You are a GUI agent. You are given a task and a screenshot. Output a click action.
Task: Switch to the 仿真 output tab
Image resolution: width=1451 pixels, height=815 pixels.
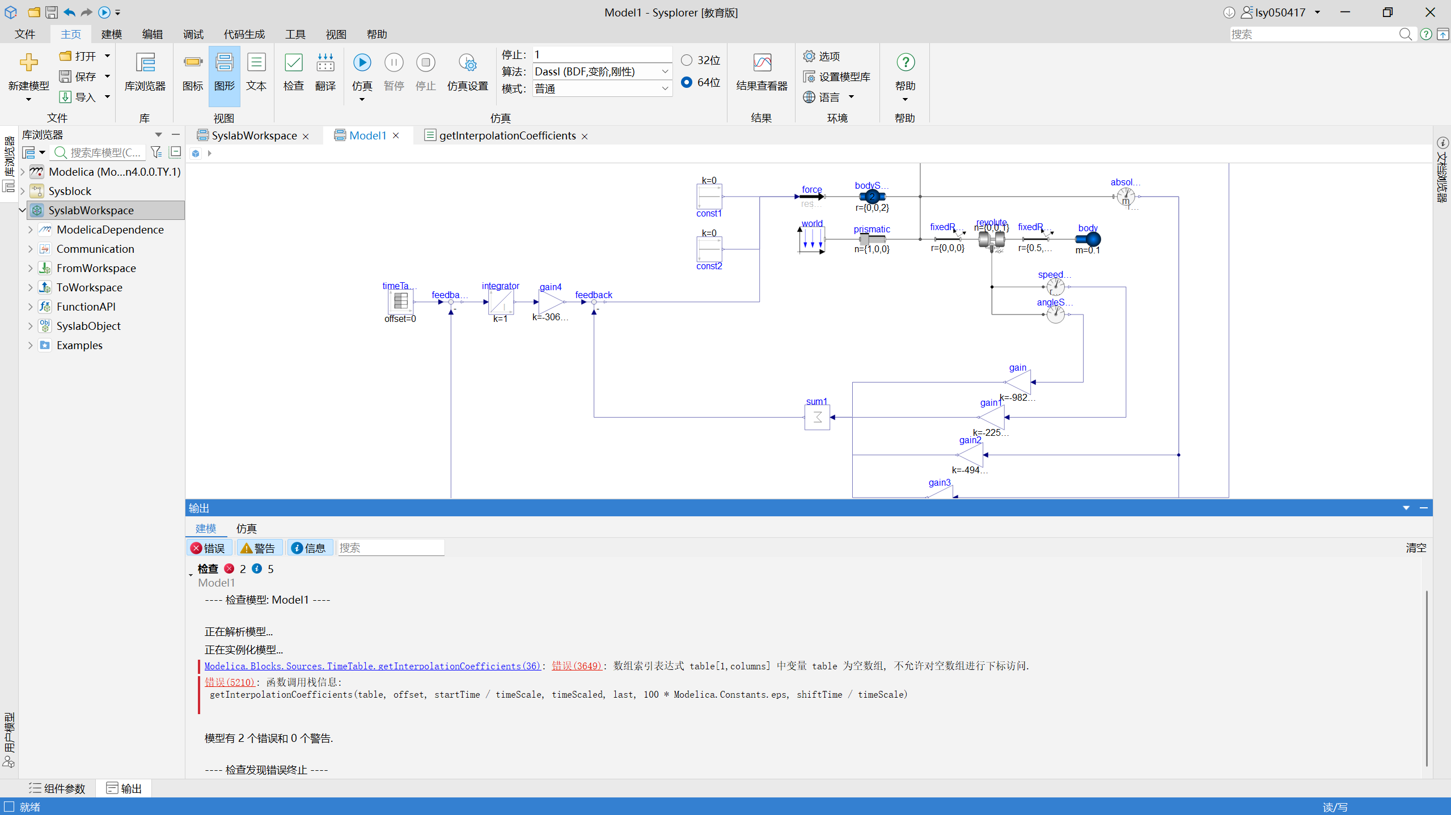[x=247, y=528]
